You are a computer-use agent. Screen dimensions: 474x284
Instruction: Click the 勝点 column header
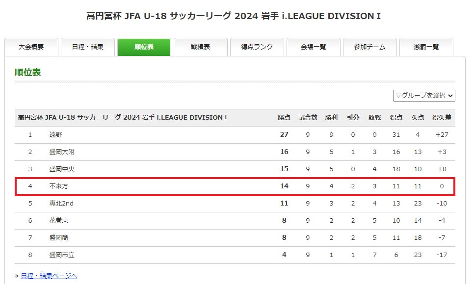284,118
